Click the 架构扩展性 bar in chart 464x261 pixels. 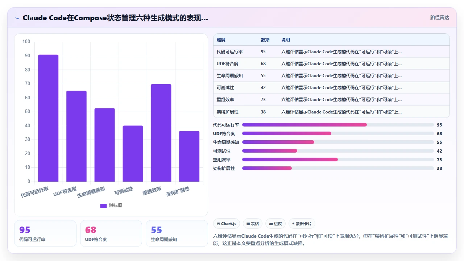(x=189, y=156)
